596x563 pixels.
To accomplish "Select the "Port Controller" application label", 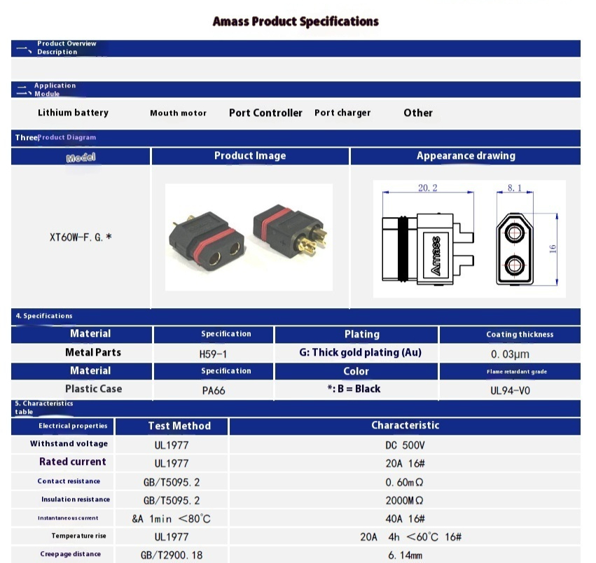I will coord(265,113).
